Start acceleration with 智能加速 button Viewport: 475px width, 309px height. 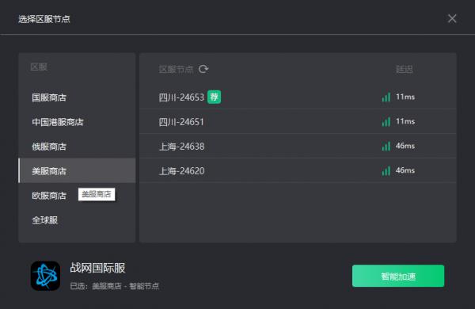coord(398,276)
